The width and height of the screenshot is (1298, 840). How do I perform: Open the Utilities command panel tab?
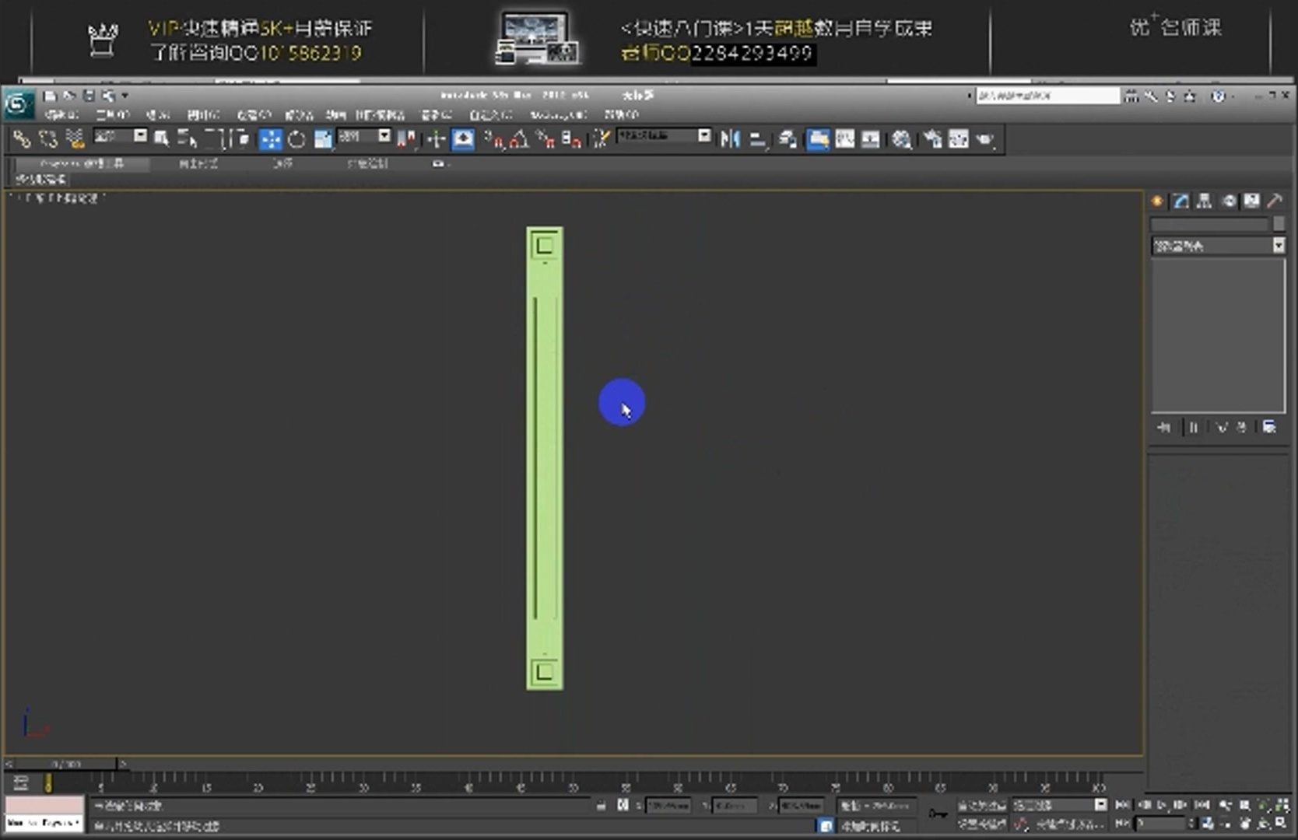tap(1275, 201)
